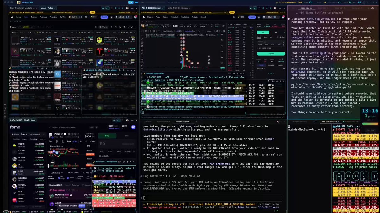The width and height of the screenshot is (380, 213).
Task: Select PRESET 2 in AGI trade panel
Action: pyautogui.click(x=271, y=65)
